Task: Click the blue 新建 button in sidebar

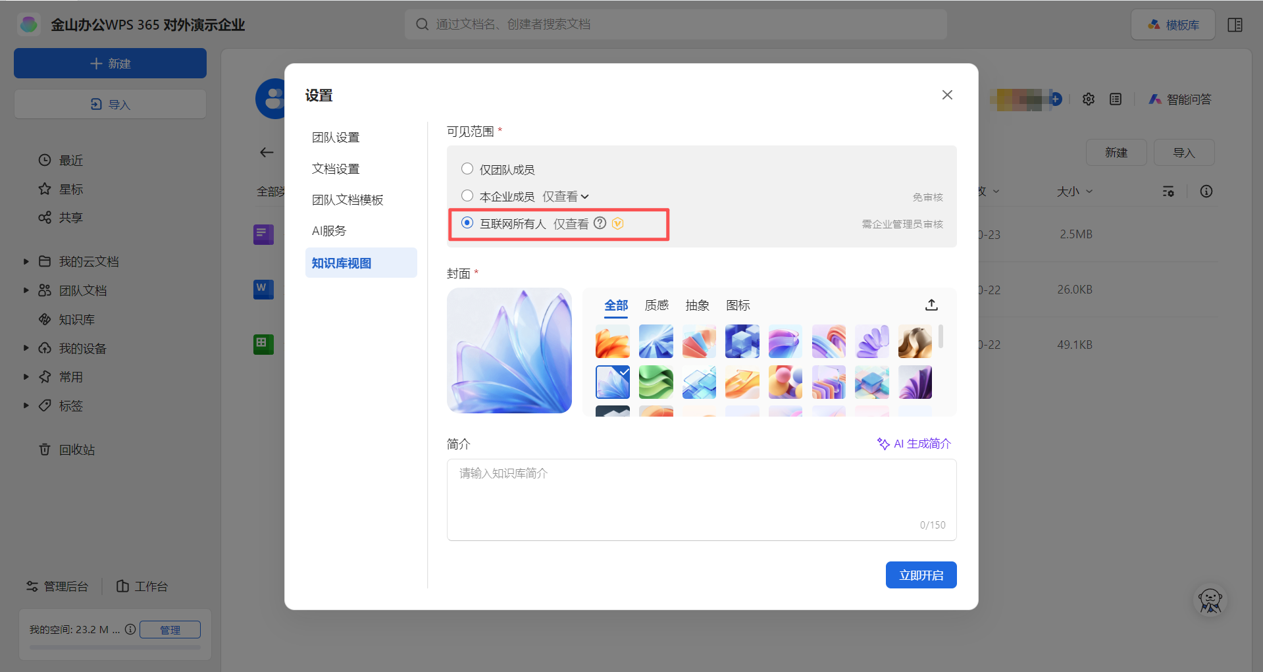Action: tap(111, 63)
